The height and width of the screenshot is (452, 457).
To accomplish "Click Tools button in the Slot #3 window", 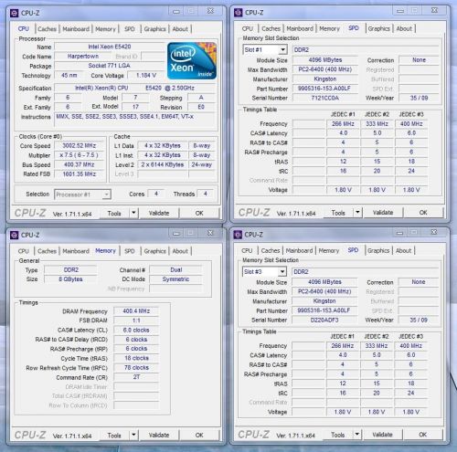I will pyautogui.click(x=337, y=435).
